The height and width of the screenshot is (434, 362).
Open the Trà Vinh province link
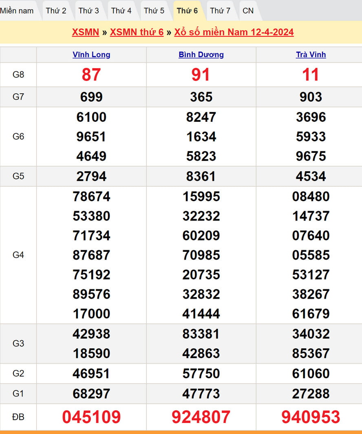click(x=311, y=55)
